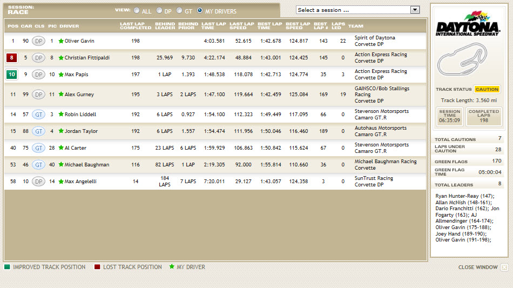
Task: Click the green star beside Max Angelelli
Action: coord(61,182)
